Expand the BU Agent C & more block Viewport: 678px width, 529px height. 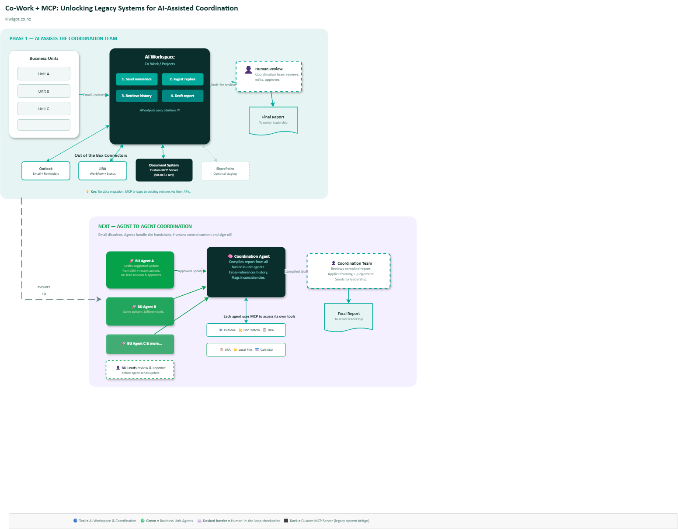click(140, 344)
